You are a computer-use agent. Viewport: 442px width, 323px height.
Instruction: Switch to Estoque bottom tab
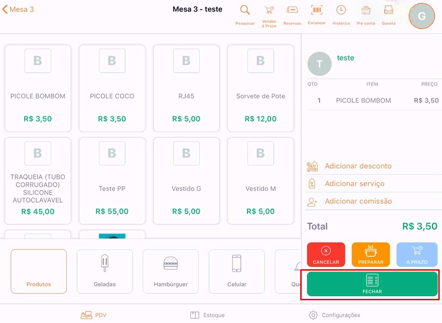point(208,315)
